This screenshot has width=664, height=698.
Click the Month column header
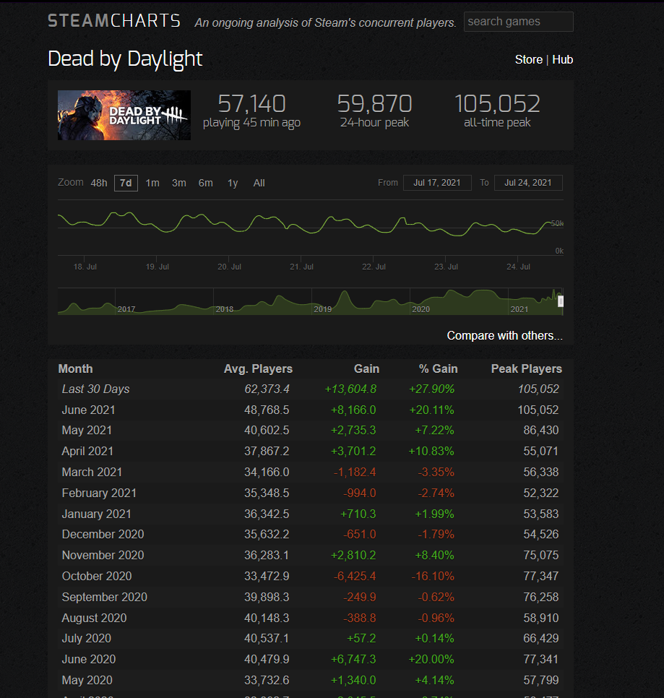[76, 369]
